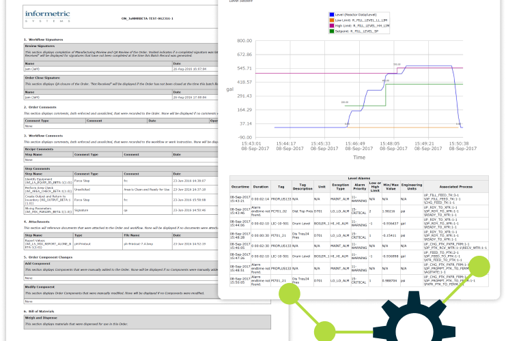
Task: Click the 'Signature' comment type cell
Action: [98, 210]
